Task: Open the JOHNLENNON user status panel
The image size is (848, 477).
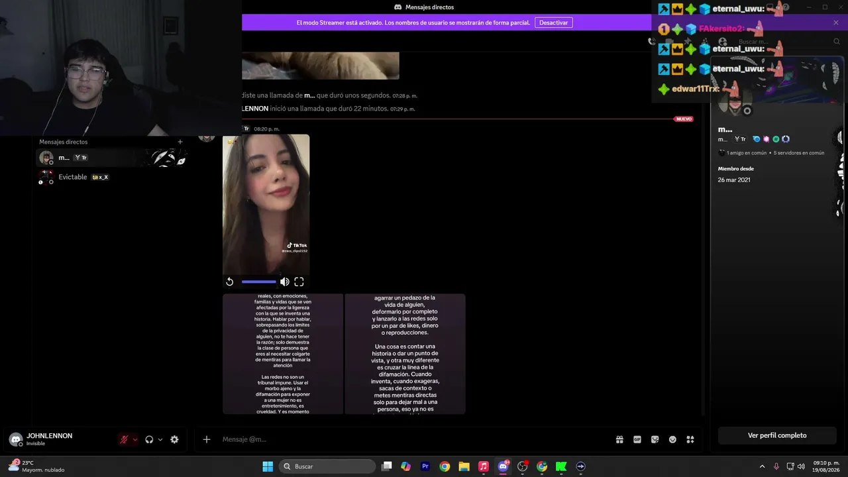Action: point(50,439)
